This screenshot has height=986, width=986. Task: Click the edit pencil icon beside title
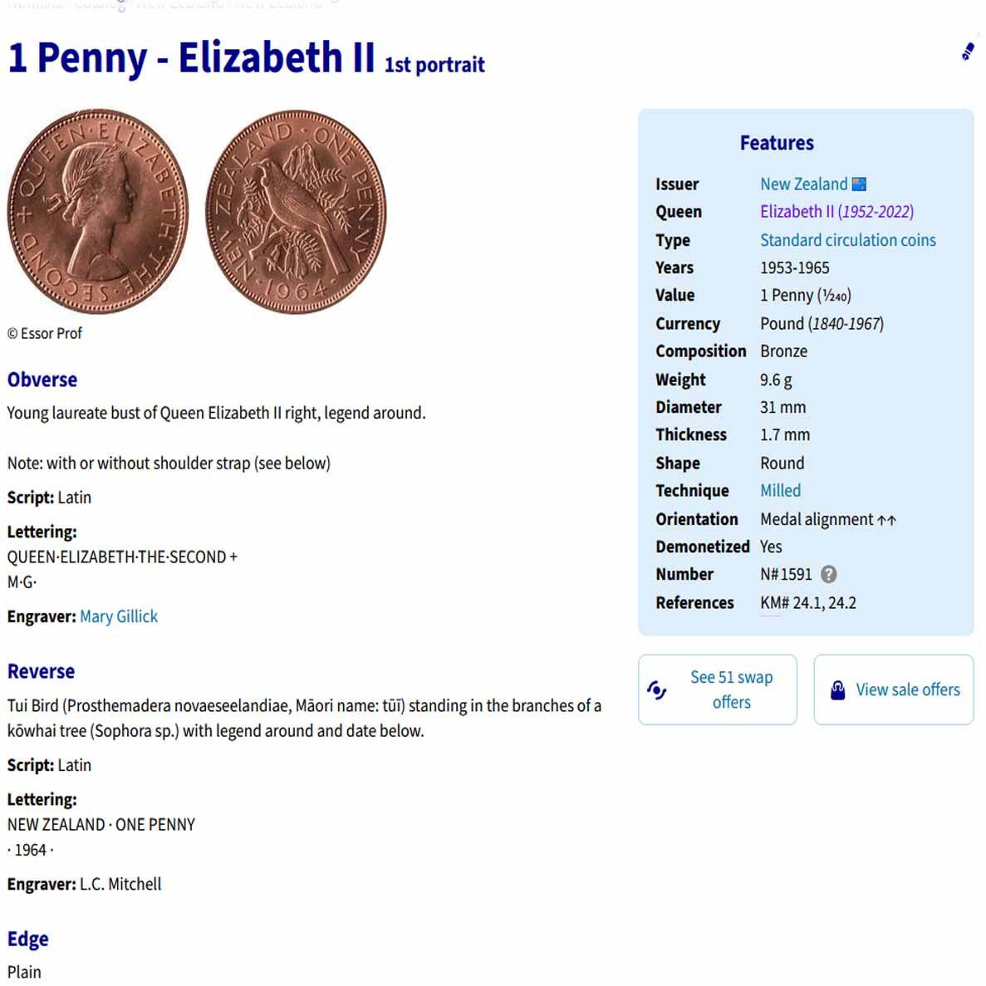click(968, 52)
